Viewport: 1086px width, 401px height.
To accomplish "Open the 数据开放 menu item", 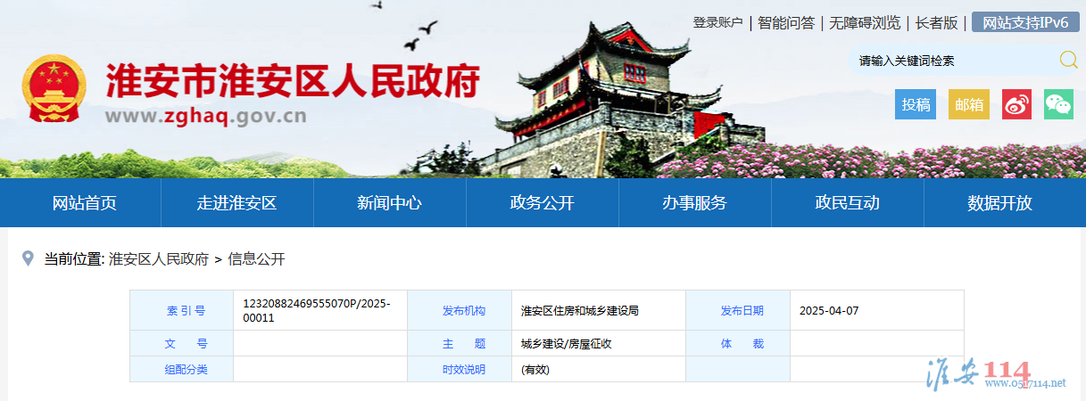I will [x=999, y=202].
